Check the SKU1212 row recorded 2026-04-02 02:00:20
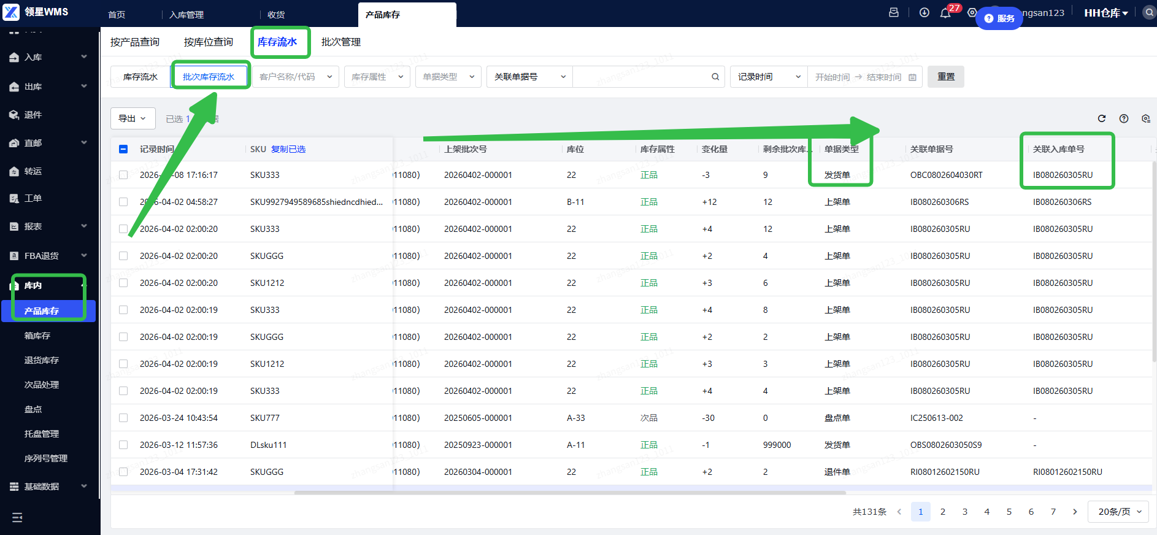This screenshot has height=535, width=1157. 123,283
